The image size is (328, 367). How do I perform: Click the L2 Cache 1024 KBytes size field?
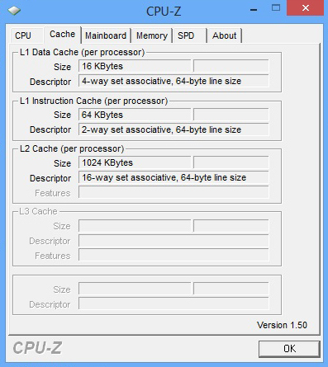coord(135,162)
